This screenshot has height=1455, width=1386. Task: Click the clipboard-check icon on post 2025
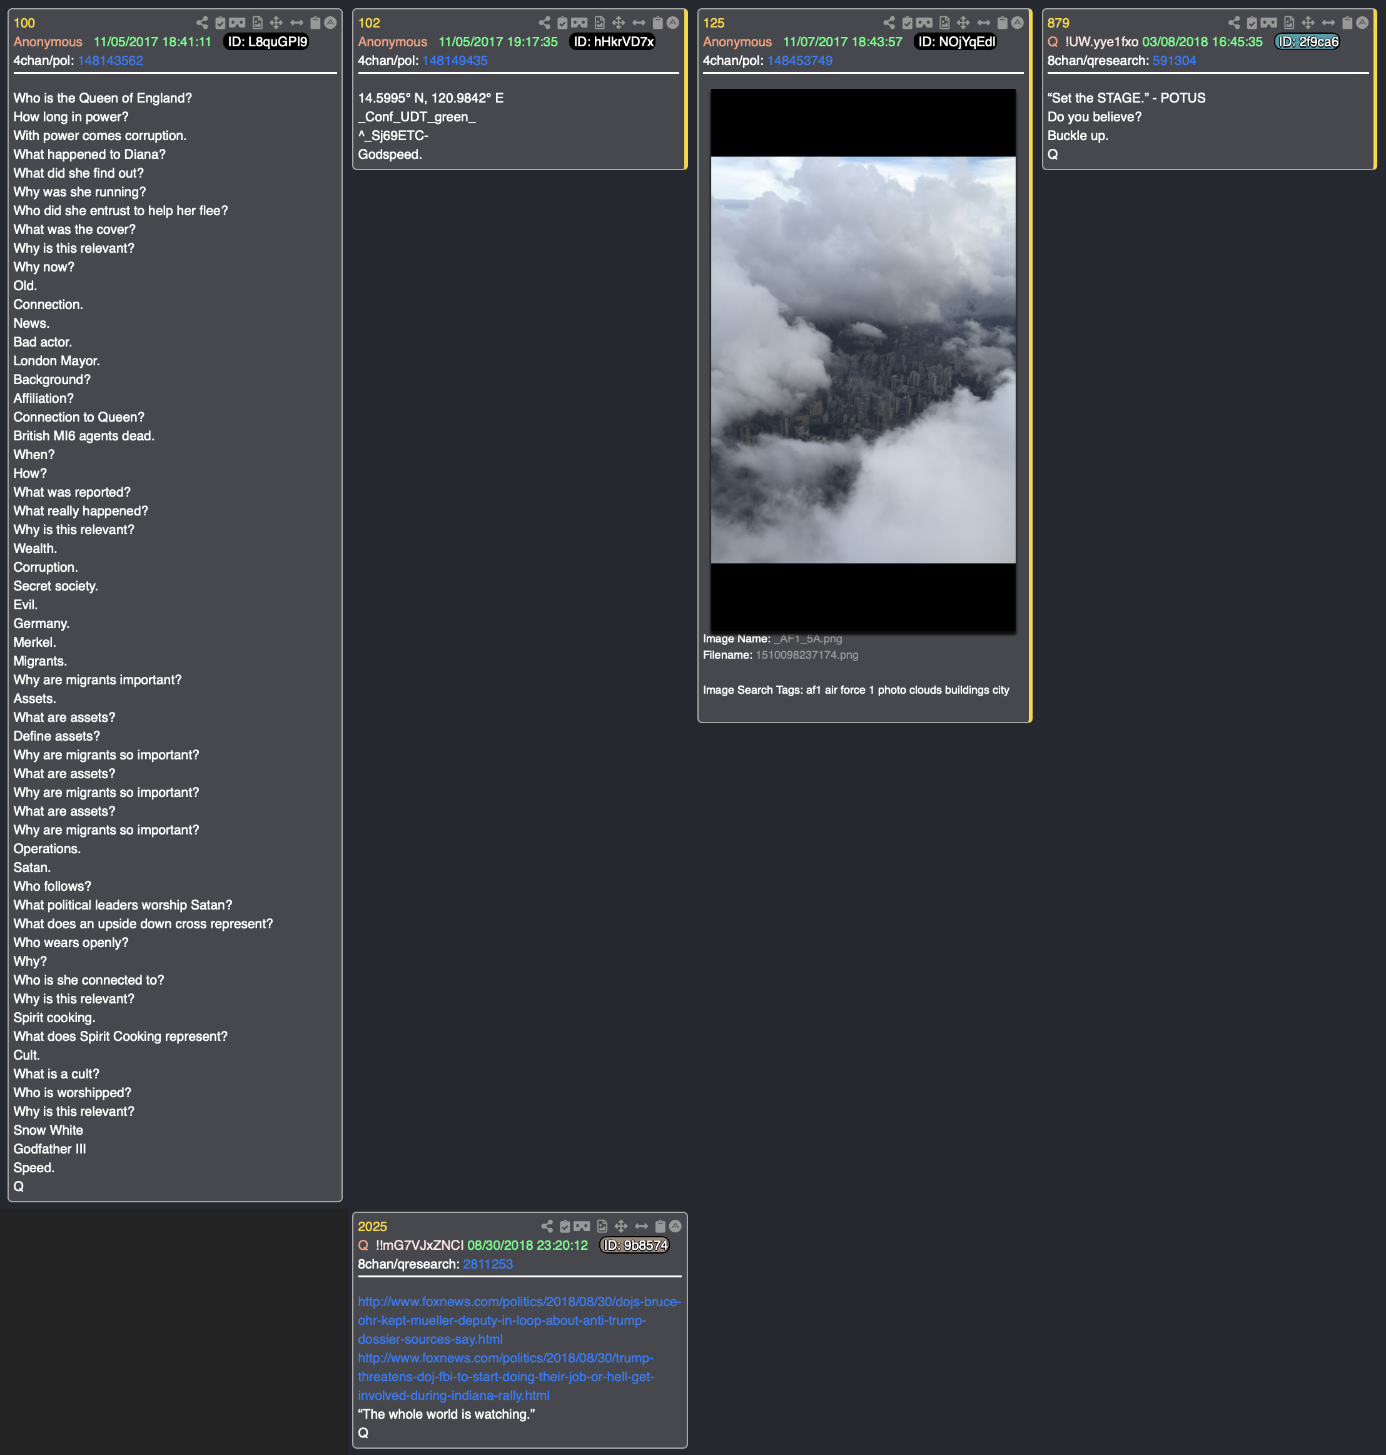pyautogui.click(x=565, y=1226)
